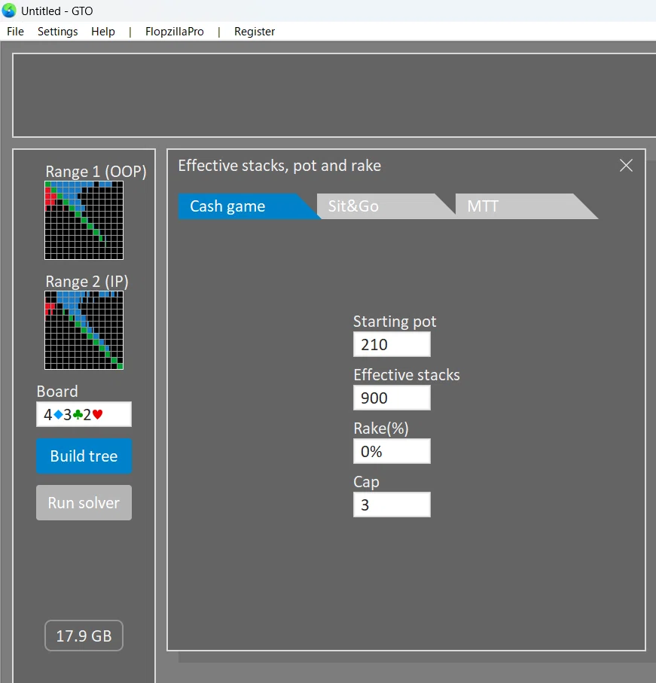Image resolution: width=656 pixels, height=683 pixels.
Task: Click the GTO app globe icon
Action: tap(9, 11)
